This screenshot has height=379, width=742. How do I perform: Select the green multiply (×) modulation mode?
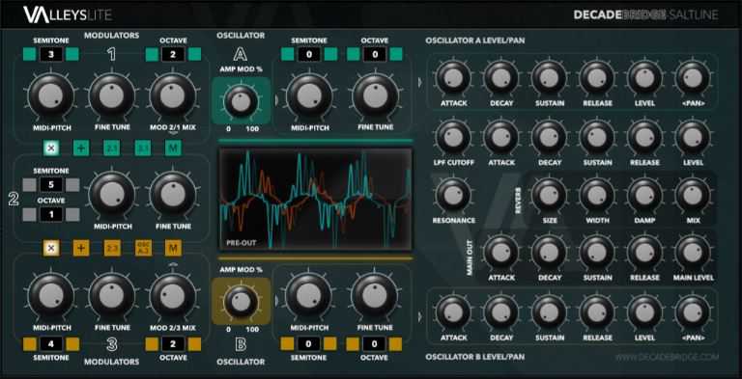tap(51, 148)
